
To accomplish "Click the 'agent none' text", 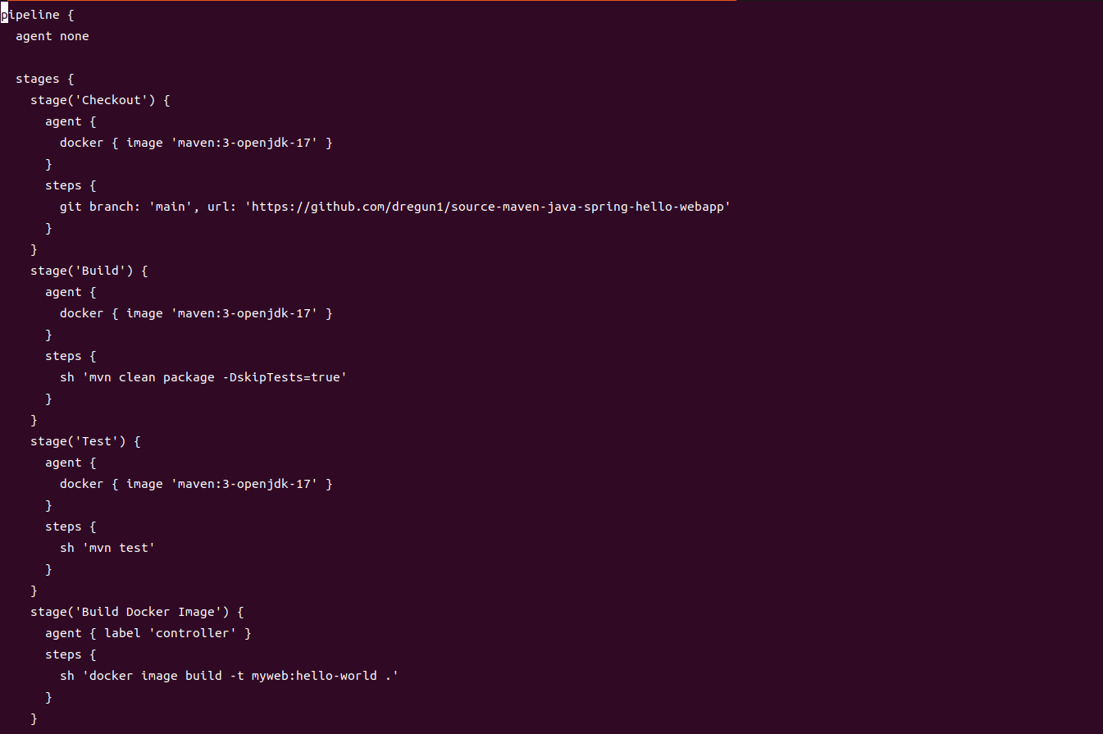I will (52, 36).
